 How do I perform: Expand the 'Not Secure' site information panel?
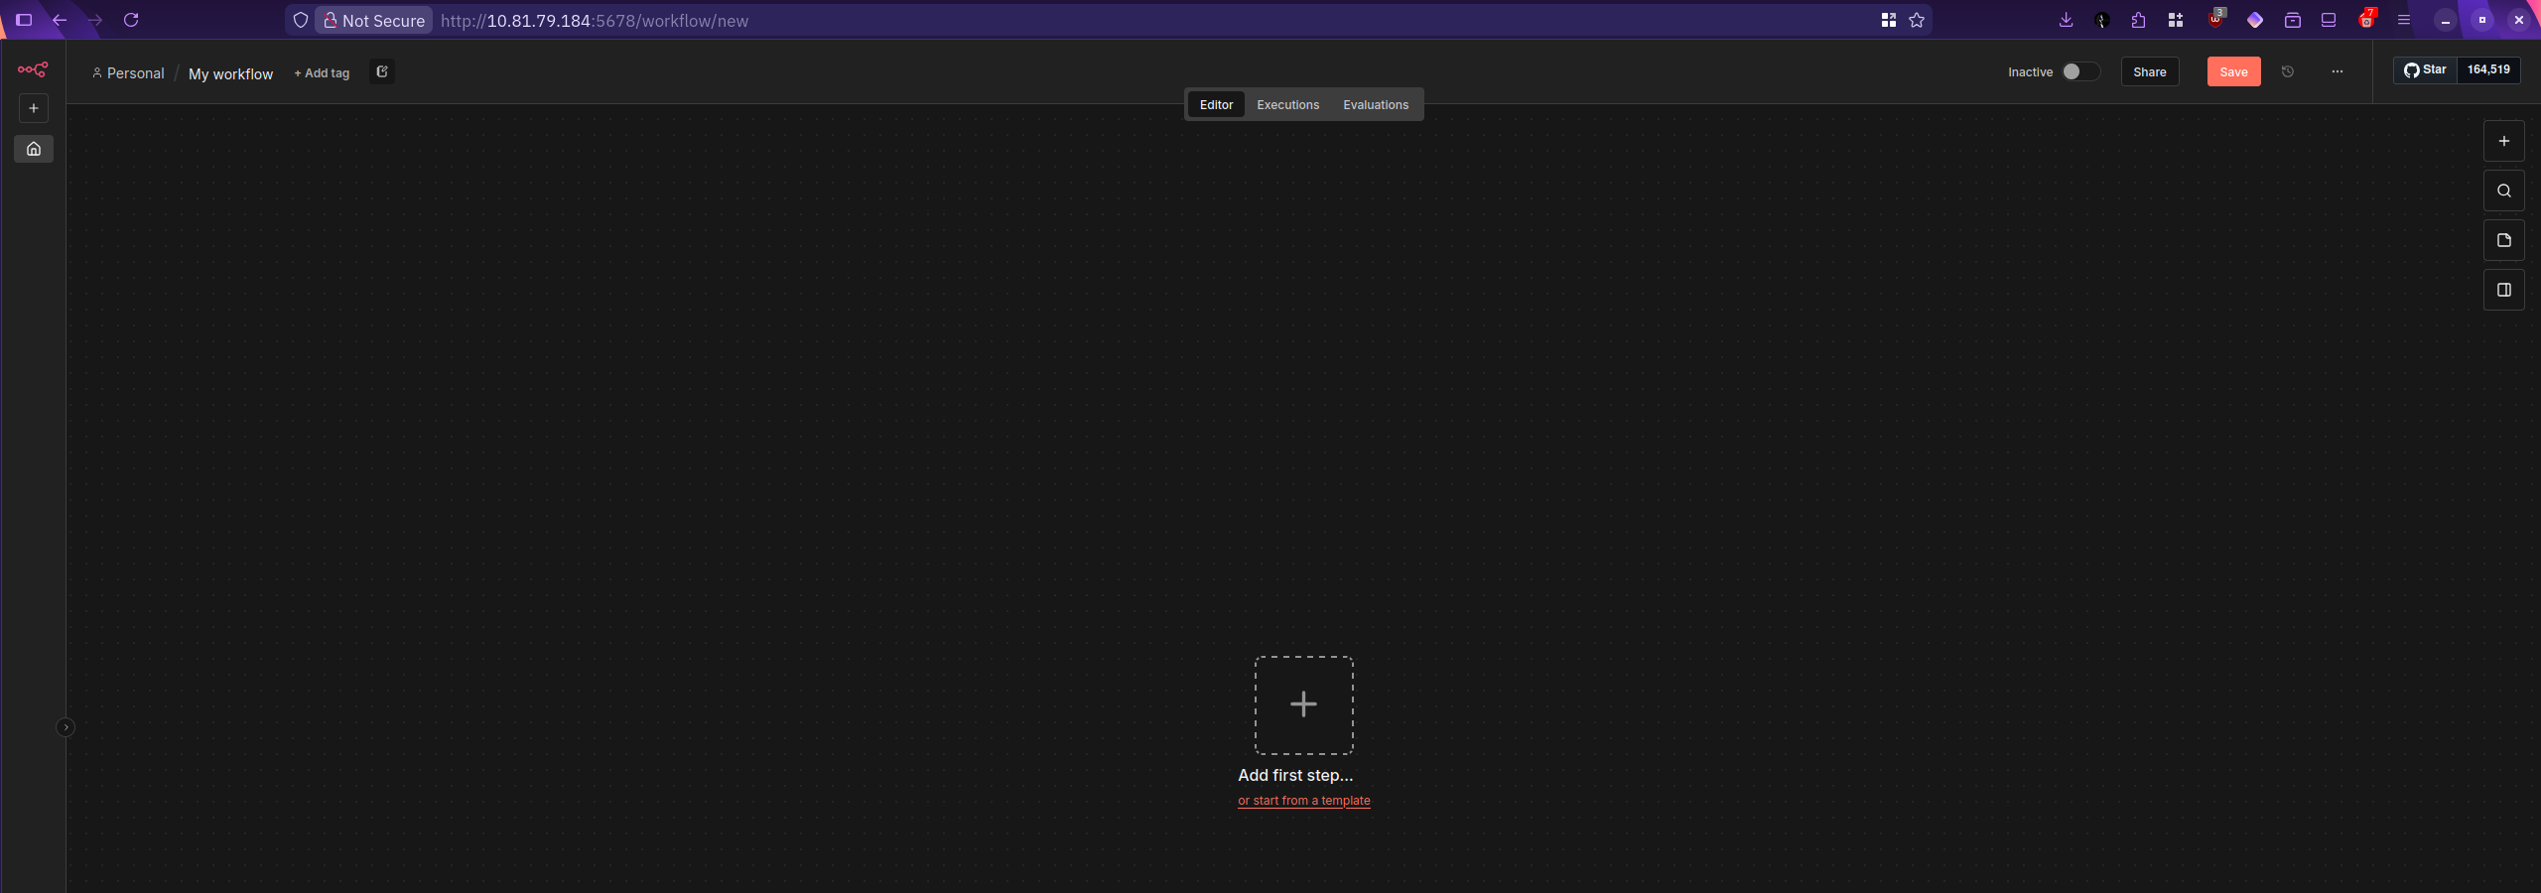pyautogui.click(x=373, y=20)
